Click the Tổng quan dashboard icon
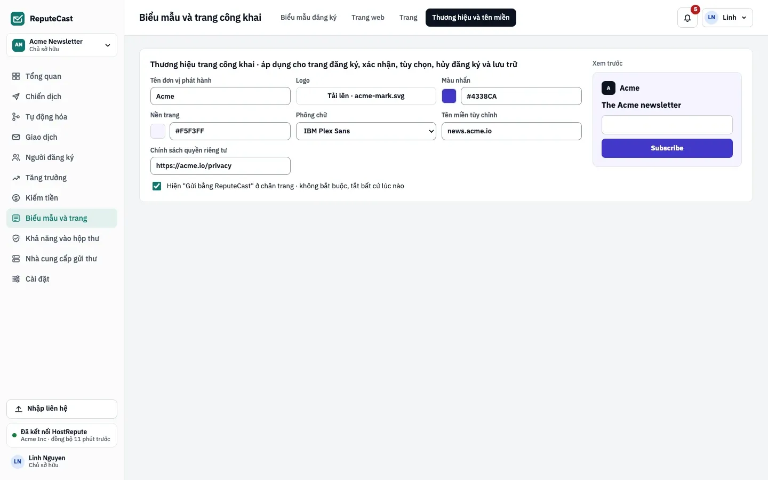 (16, 76)
